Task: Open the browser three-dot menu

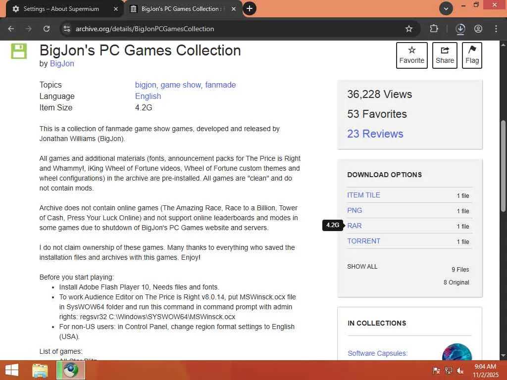Action: click(496, 29)
